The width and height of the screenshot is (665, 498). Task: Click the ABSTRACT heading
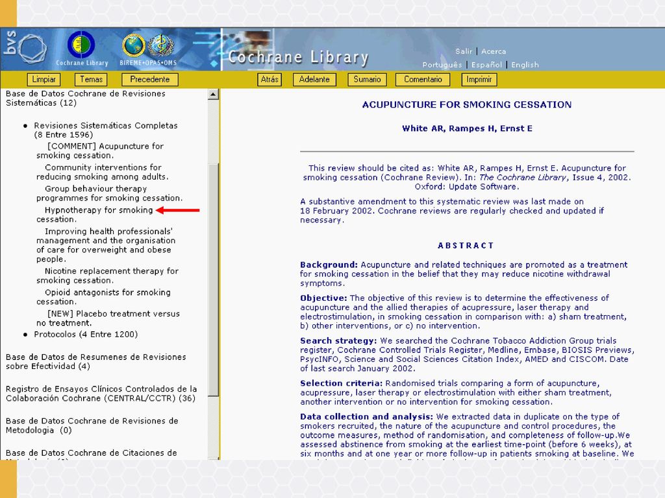click(466, 246)
